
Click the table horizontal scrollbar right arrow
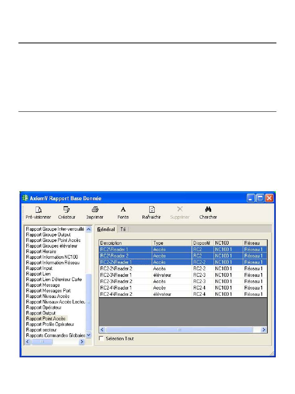(264, 329)
